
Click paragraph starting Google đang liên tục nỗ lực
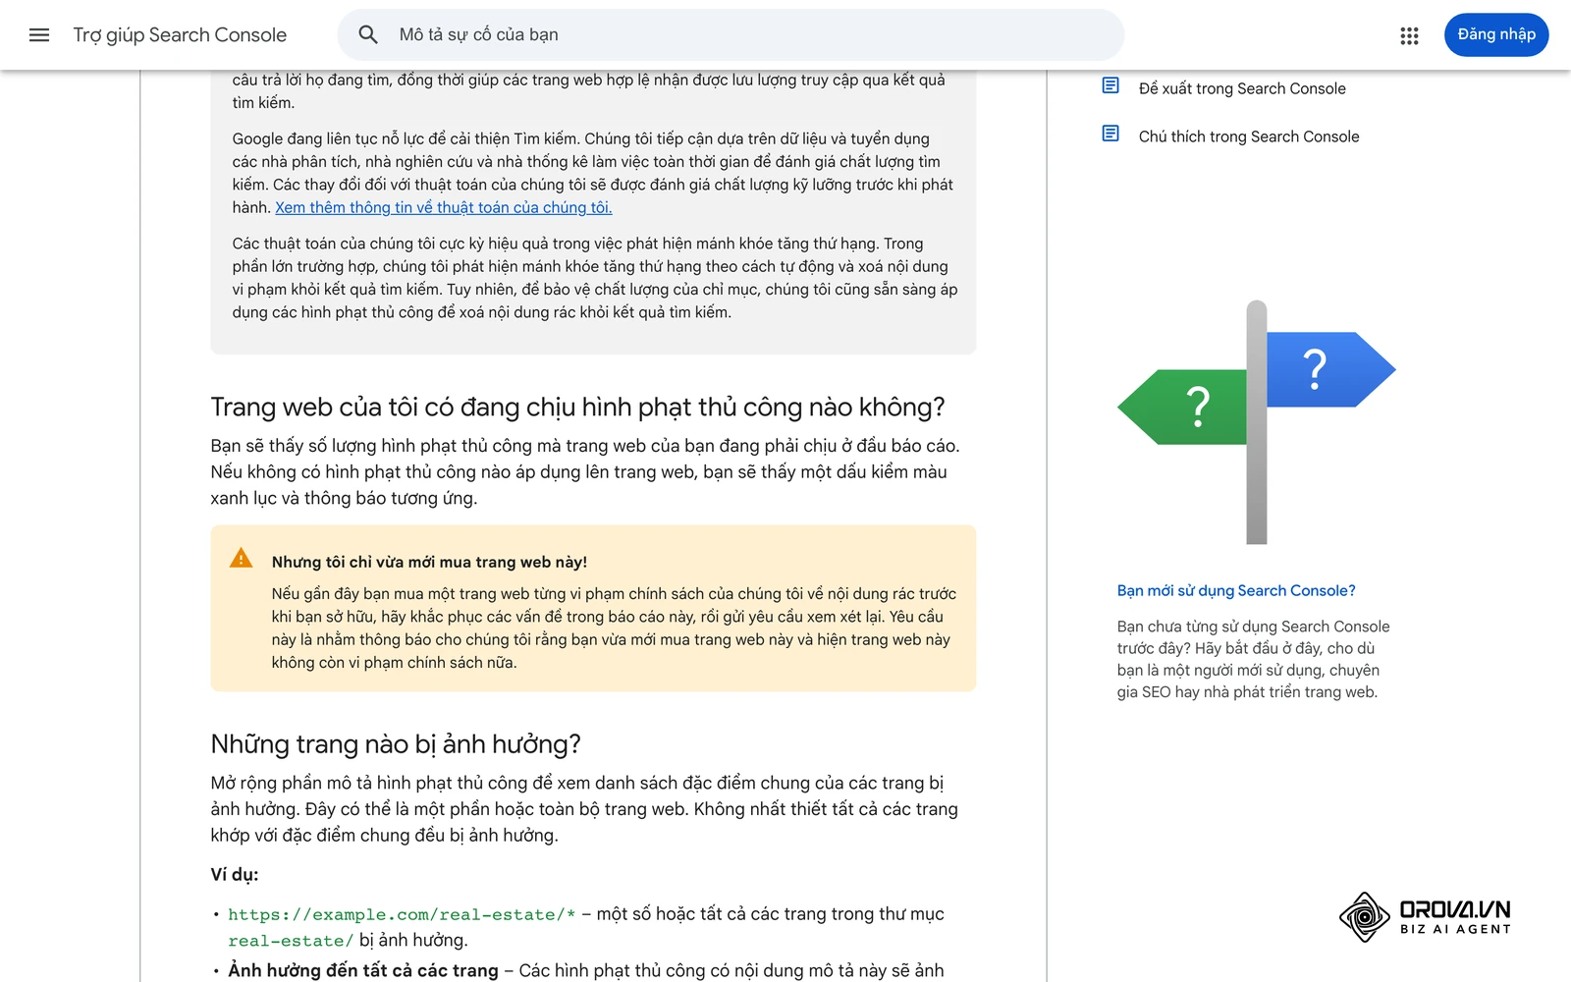pyautogui.click(x=593, y=173)
